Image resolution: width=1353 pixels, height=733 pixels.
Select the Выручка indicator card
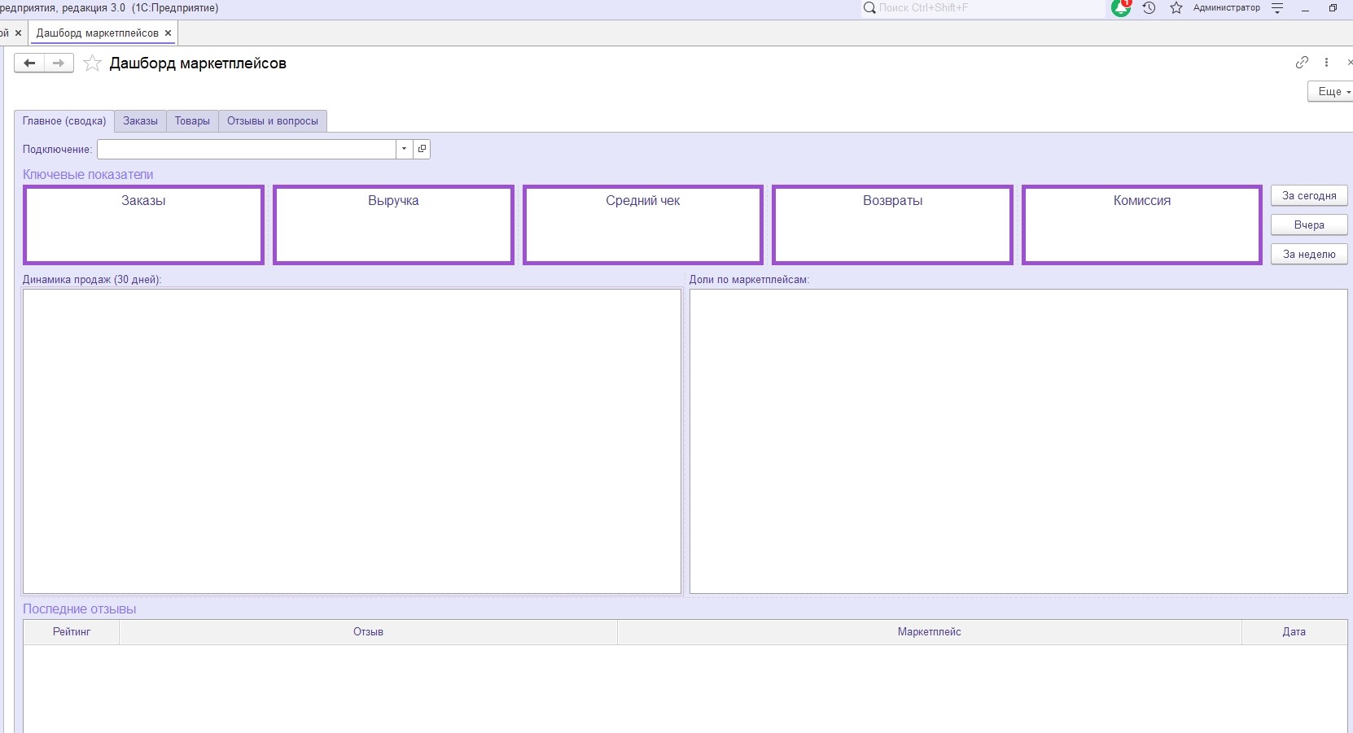[x=393, y=225]
